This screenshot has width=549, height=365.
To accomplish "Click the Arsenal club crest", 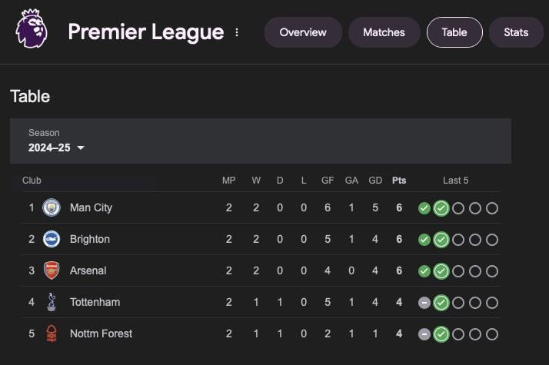I will (52, 270).
